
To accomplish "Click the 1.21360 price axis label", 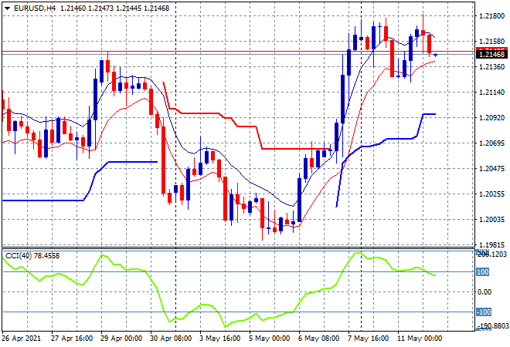I will (x=491, y=67).
